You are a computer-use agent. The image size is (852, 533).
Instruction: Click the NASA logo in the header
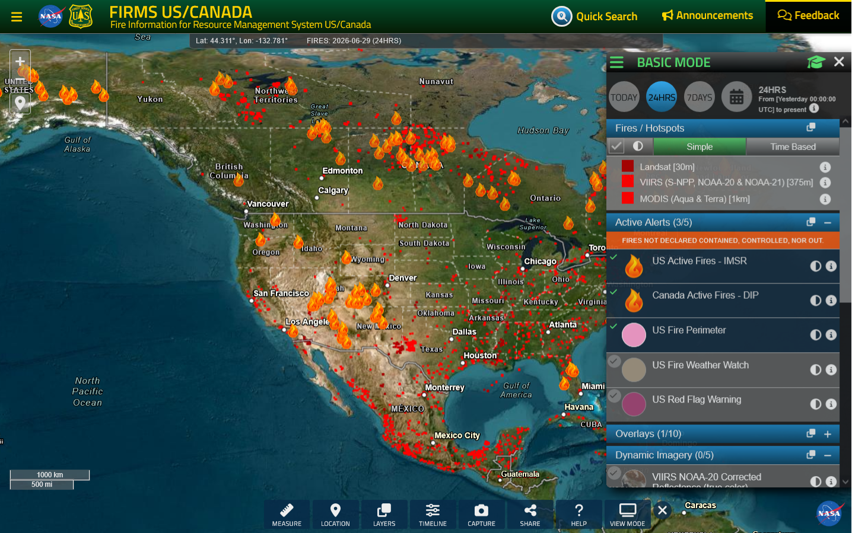click(x=51, y=16)
